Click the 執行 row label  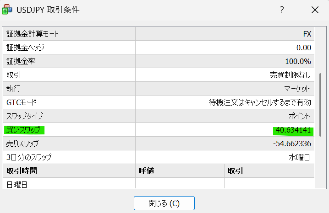click(x=14, y=89)
